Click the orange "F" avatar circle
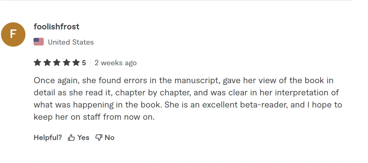Viewport: 368px width, 163px height. coord(13,34)
